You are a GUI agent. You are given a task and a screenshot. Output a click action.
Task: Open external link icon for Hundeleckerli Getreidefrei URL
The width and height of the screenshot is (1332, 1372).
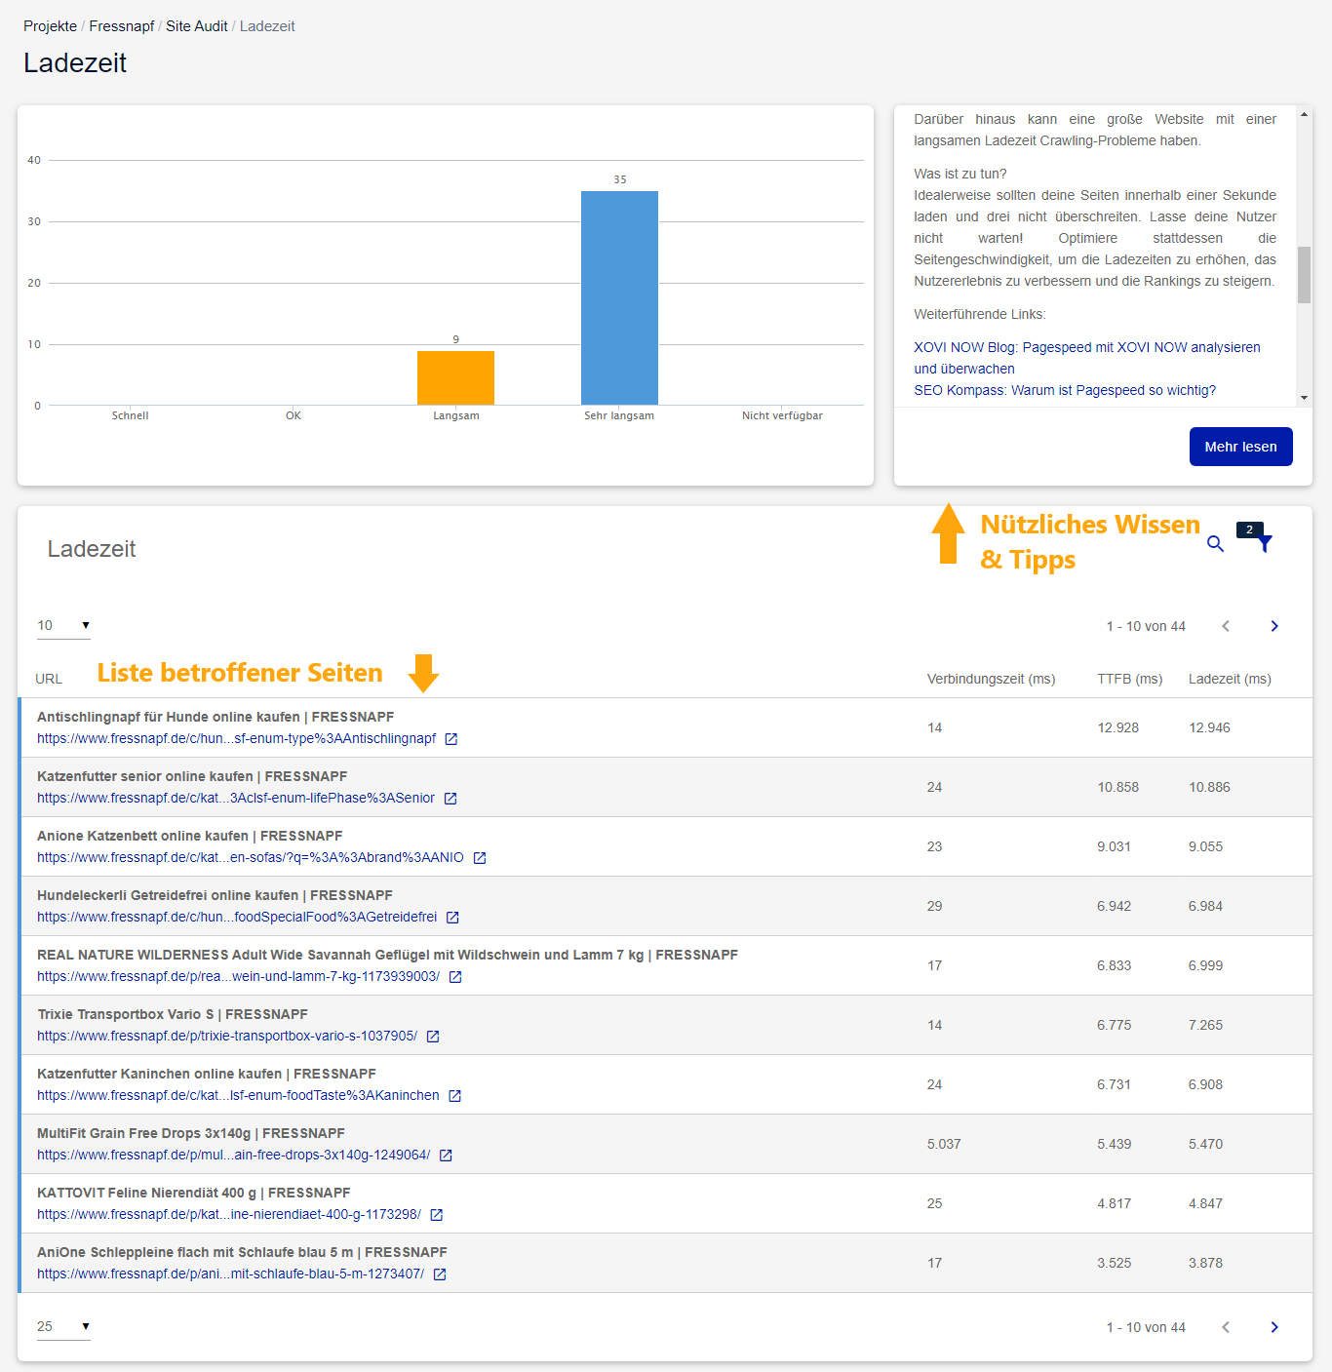pos(452,918)
